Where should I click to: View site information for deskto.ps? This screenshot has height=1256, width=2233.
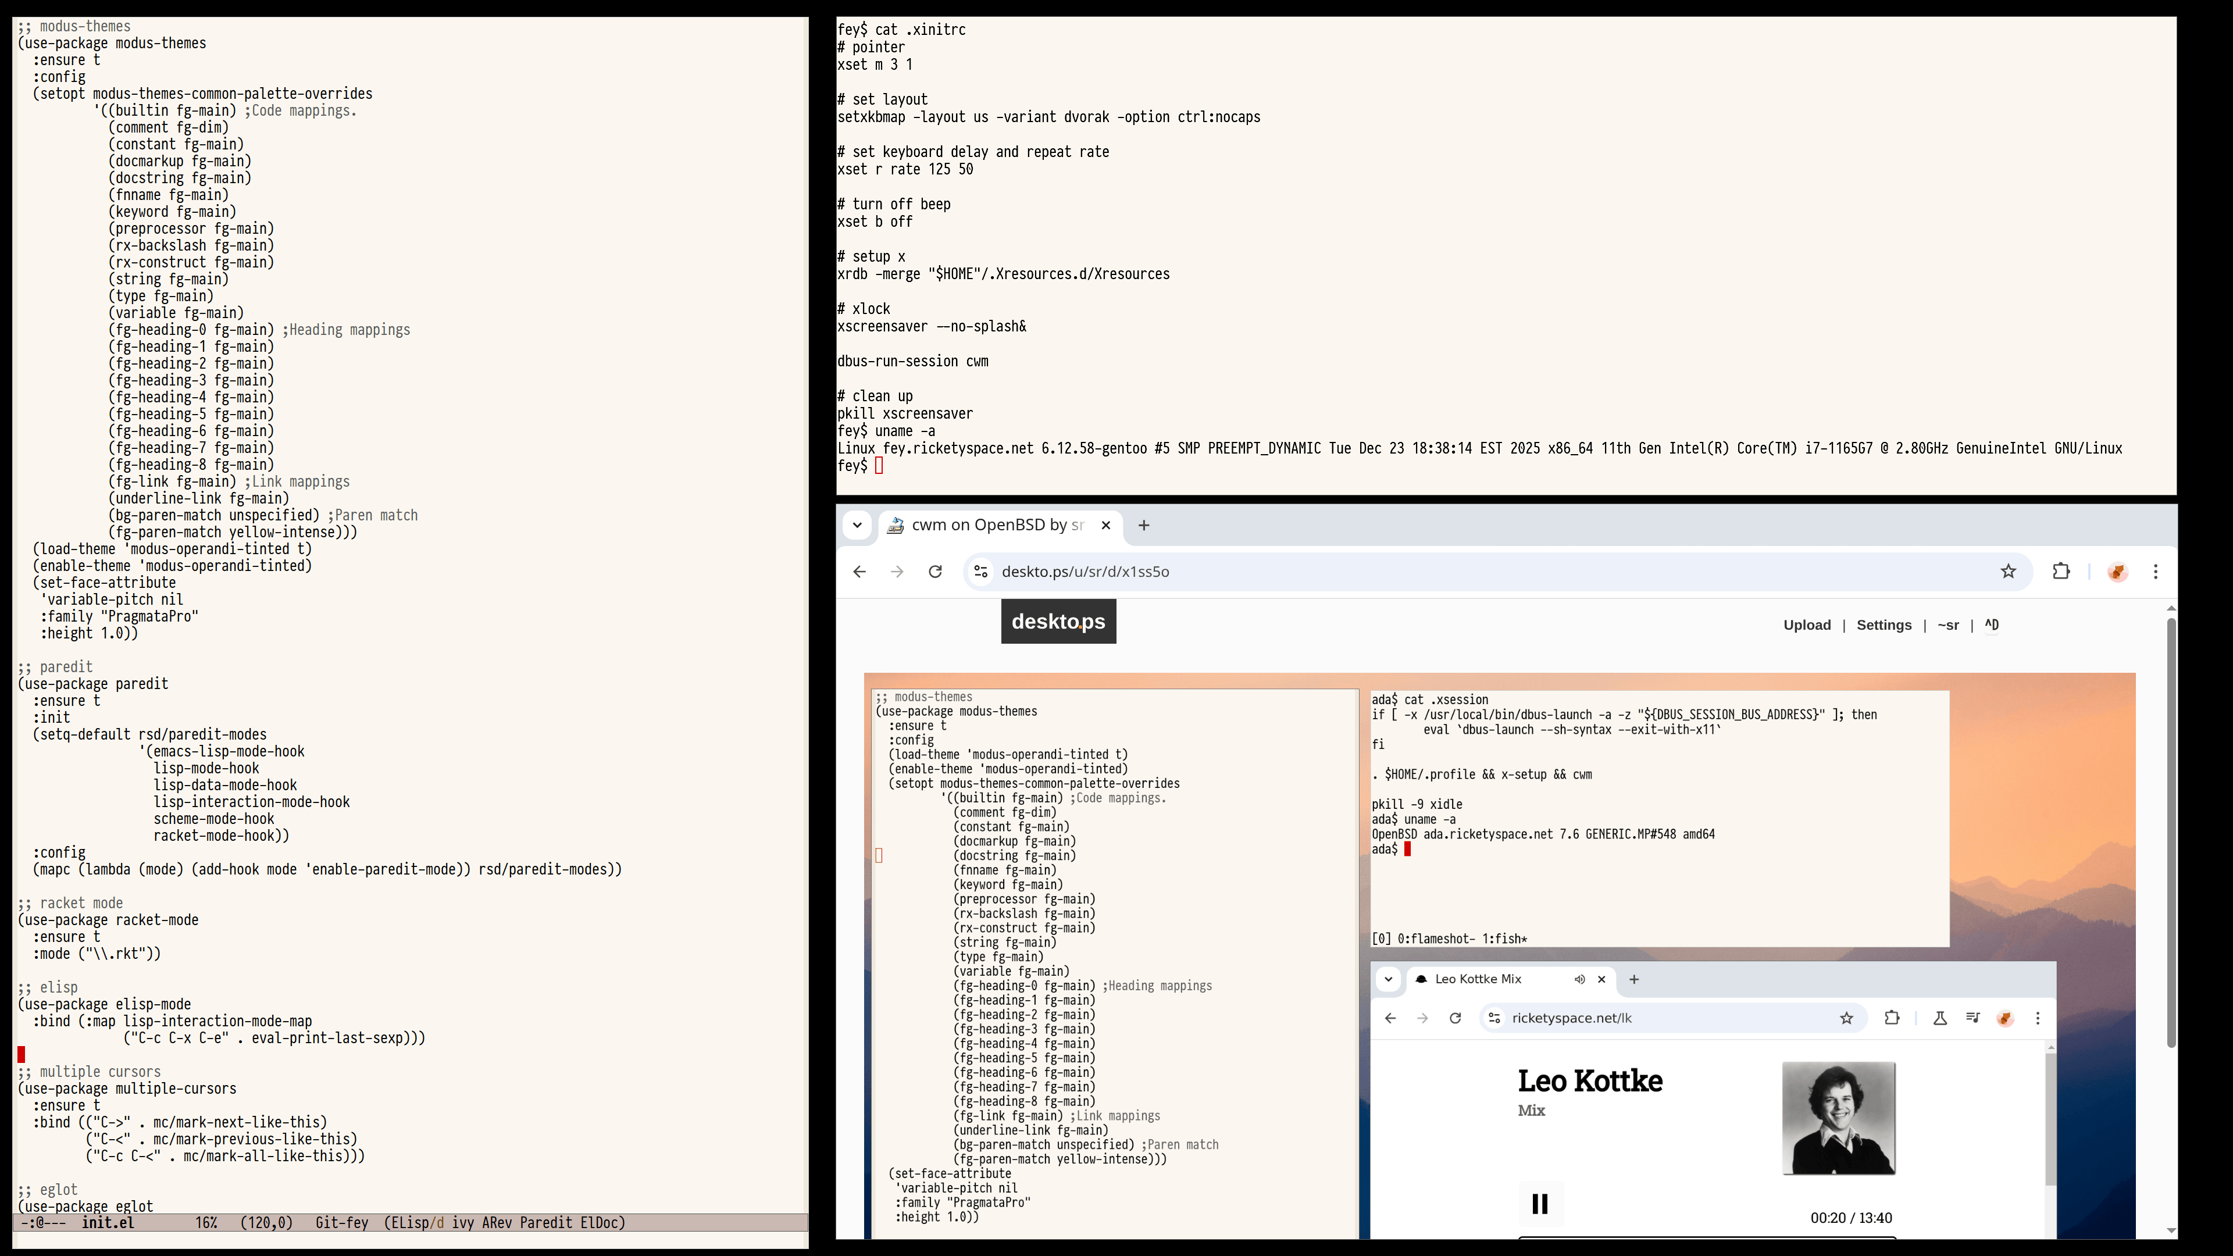[x=980, y=571]
